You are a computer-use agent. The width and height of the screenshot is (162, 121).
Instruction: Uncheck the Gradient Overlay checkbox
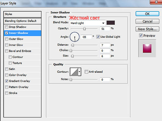[7, 81]
